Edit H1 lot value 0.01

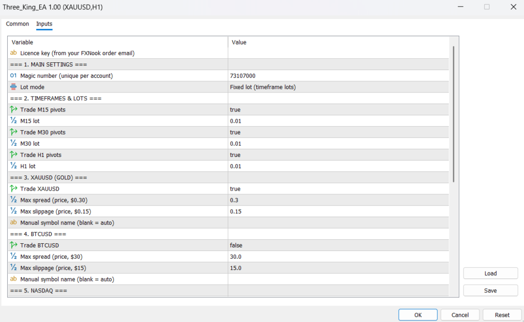pyautogui.click(x=338, y=167)
